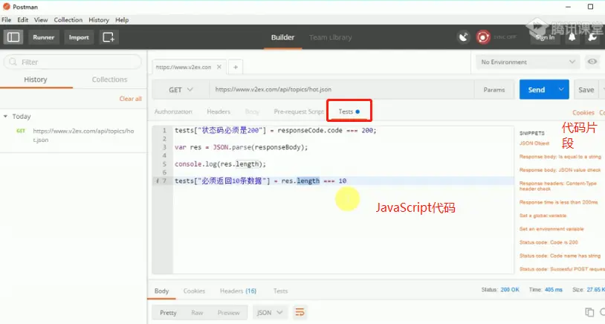The image size is (605, 324).
Task: Click the red sync status icon
Action: [x=482, y=37]
